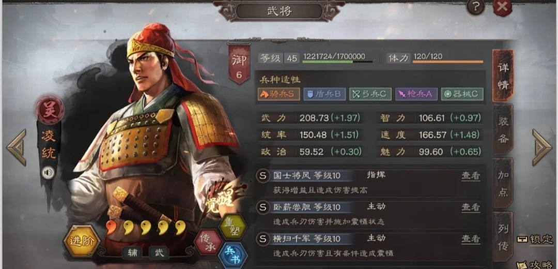Go to previous general with left arrow
The width and height of the screenshot is (558, 269).
17,147
